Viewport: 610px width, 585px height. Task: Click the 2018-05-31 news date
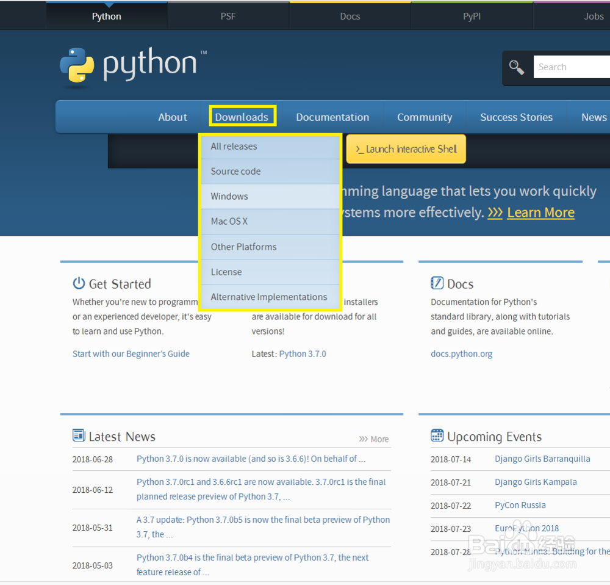[x=93, y=528]
